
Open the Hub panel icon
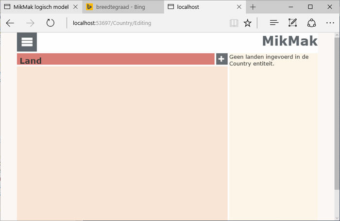point(274,23)
